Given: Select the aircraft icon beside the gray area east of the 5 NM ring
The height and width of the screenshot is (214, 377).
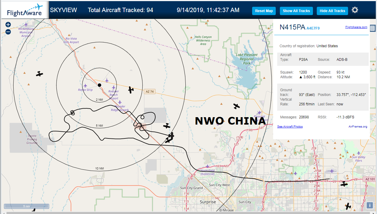Looking at the screenshot, I should [167, 126].
